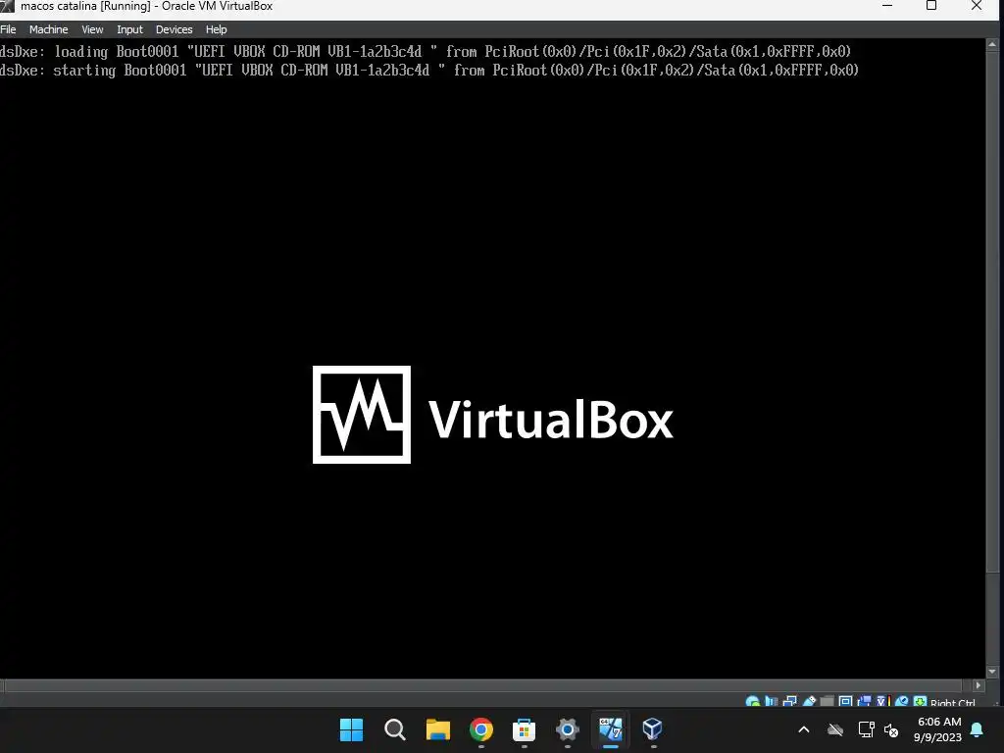Minimize the VirtualBox VM window
The width and height of the screenshot is (1004, 753).
tap(887, 6)
